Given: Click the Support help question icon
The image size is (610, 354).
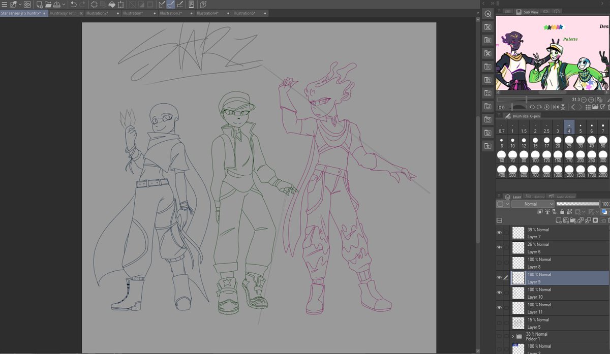Looking at the screenshot, I should [x=203, y=4].
